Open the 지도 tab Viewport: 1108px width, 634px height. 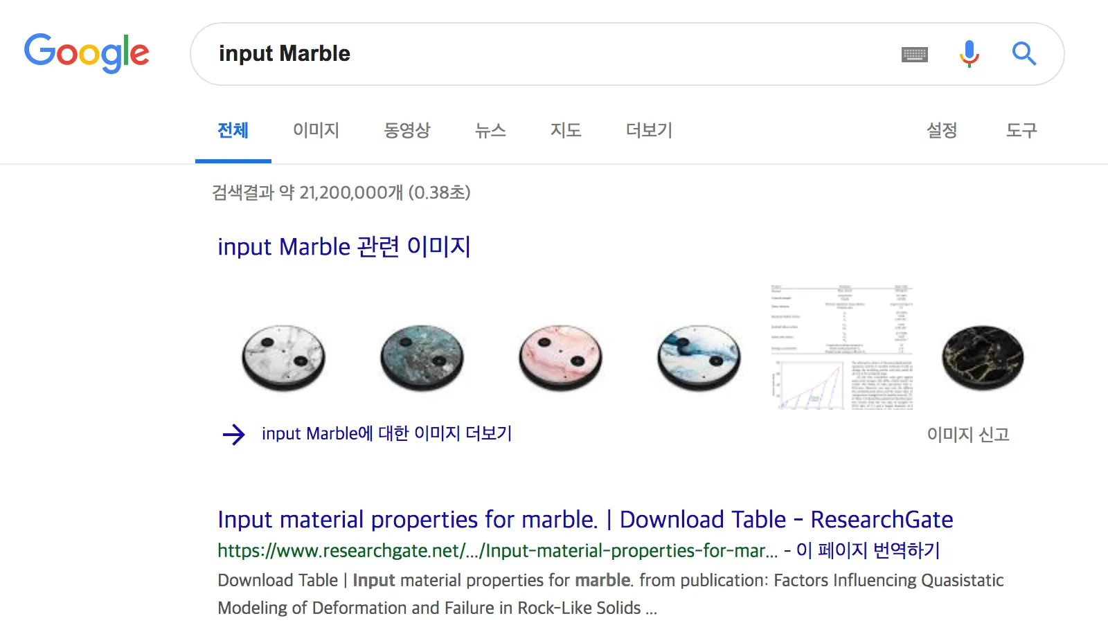pyautogui.click(x=566, y=130)
